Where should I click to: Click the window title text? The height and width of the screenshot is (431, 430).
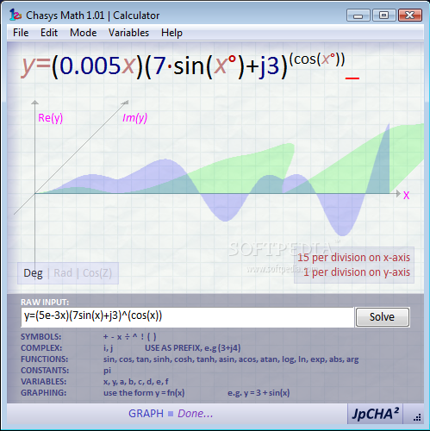[92, 16]
